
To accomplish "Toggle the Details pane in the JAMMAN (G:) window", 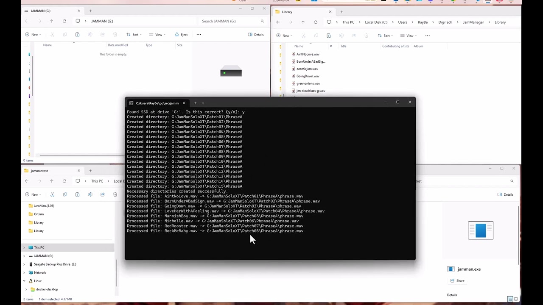I will (x=256, y=35).
